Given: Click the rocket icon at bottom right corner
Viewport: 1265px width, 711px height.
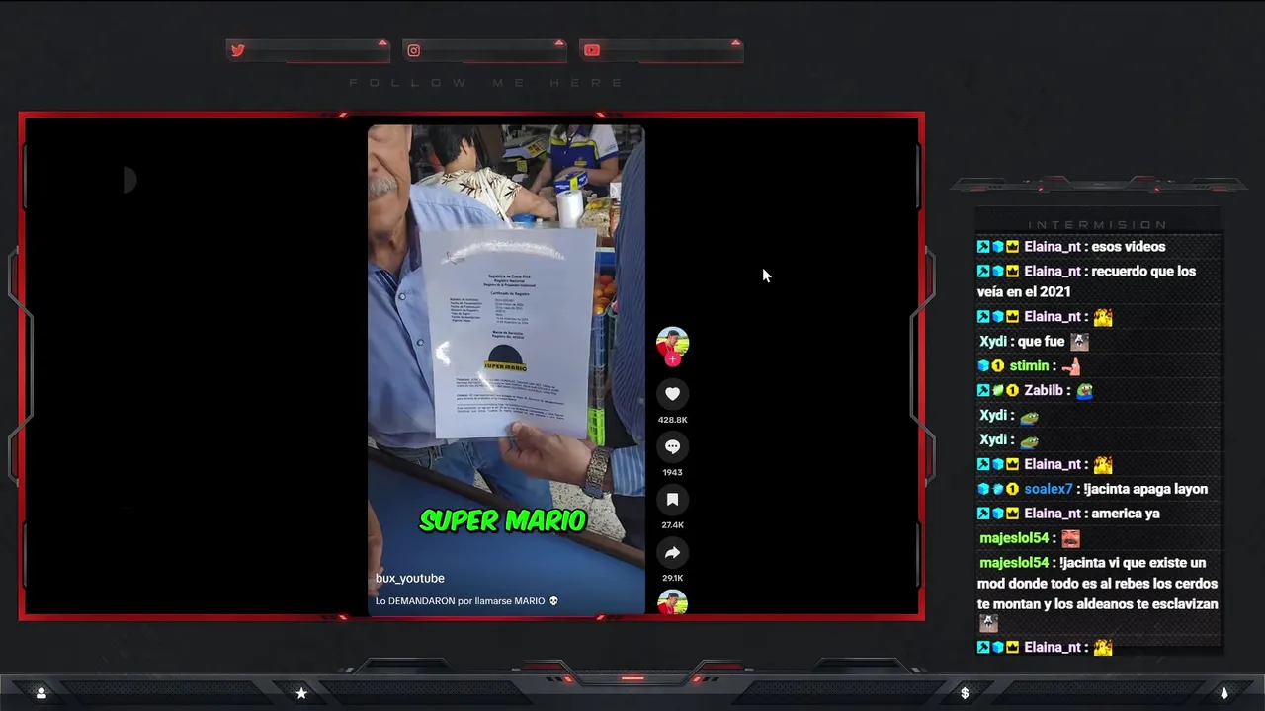Looking at the screenshot, I should [1223, 693].
